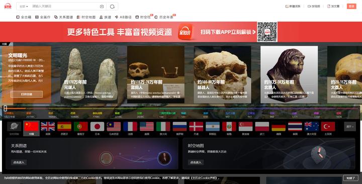Image resolution: width=362 pixels, height=184 pixels.
Task: Open the 全部 search category dropdown
Action: click(x=24, y=7)
